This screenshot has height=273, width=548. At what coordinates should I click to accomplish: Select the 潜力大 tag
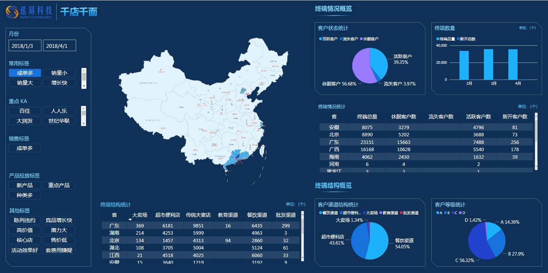click(59, 230)
